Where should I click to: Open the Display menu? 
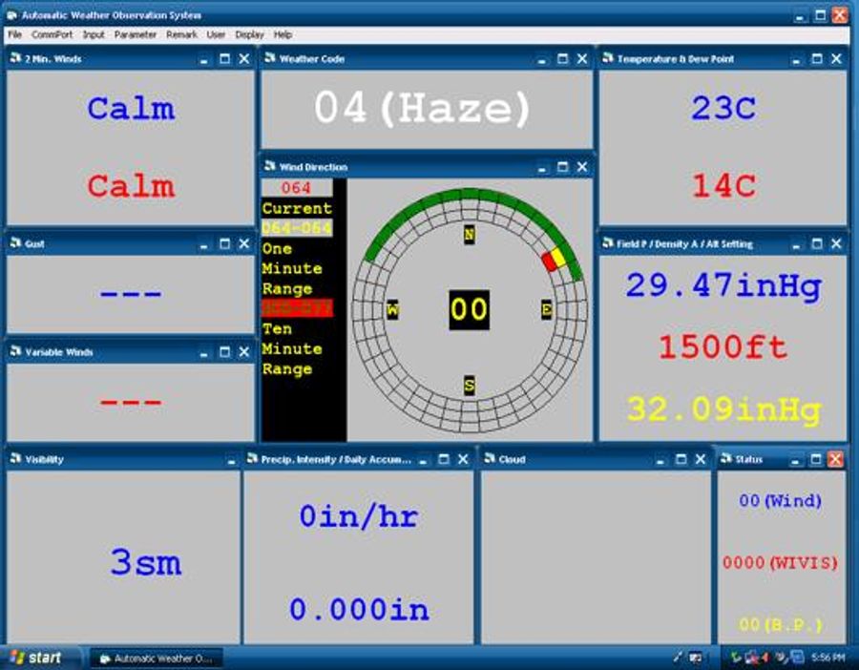tap(250, 34)
